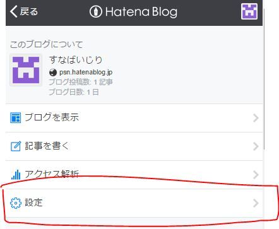Click the pencil edit icon for 記事を書く
The height and width of the screenshot is (229, 279).
16,146
